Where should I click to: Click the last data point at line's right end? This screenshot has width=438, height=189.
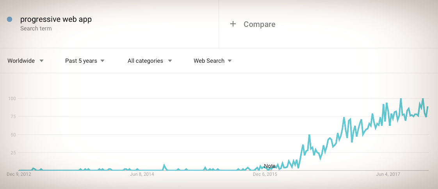coord(428,107)
